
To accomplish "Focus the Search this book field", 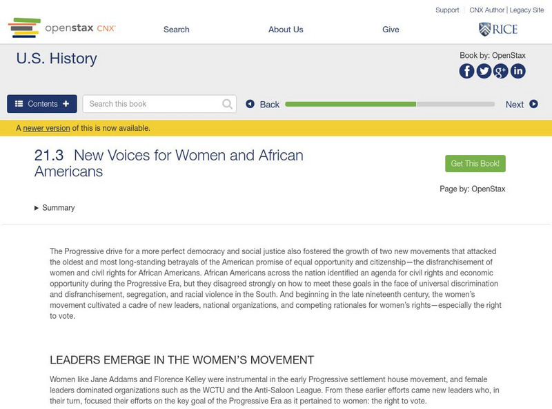I will (152, 104).
